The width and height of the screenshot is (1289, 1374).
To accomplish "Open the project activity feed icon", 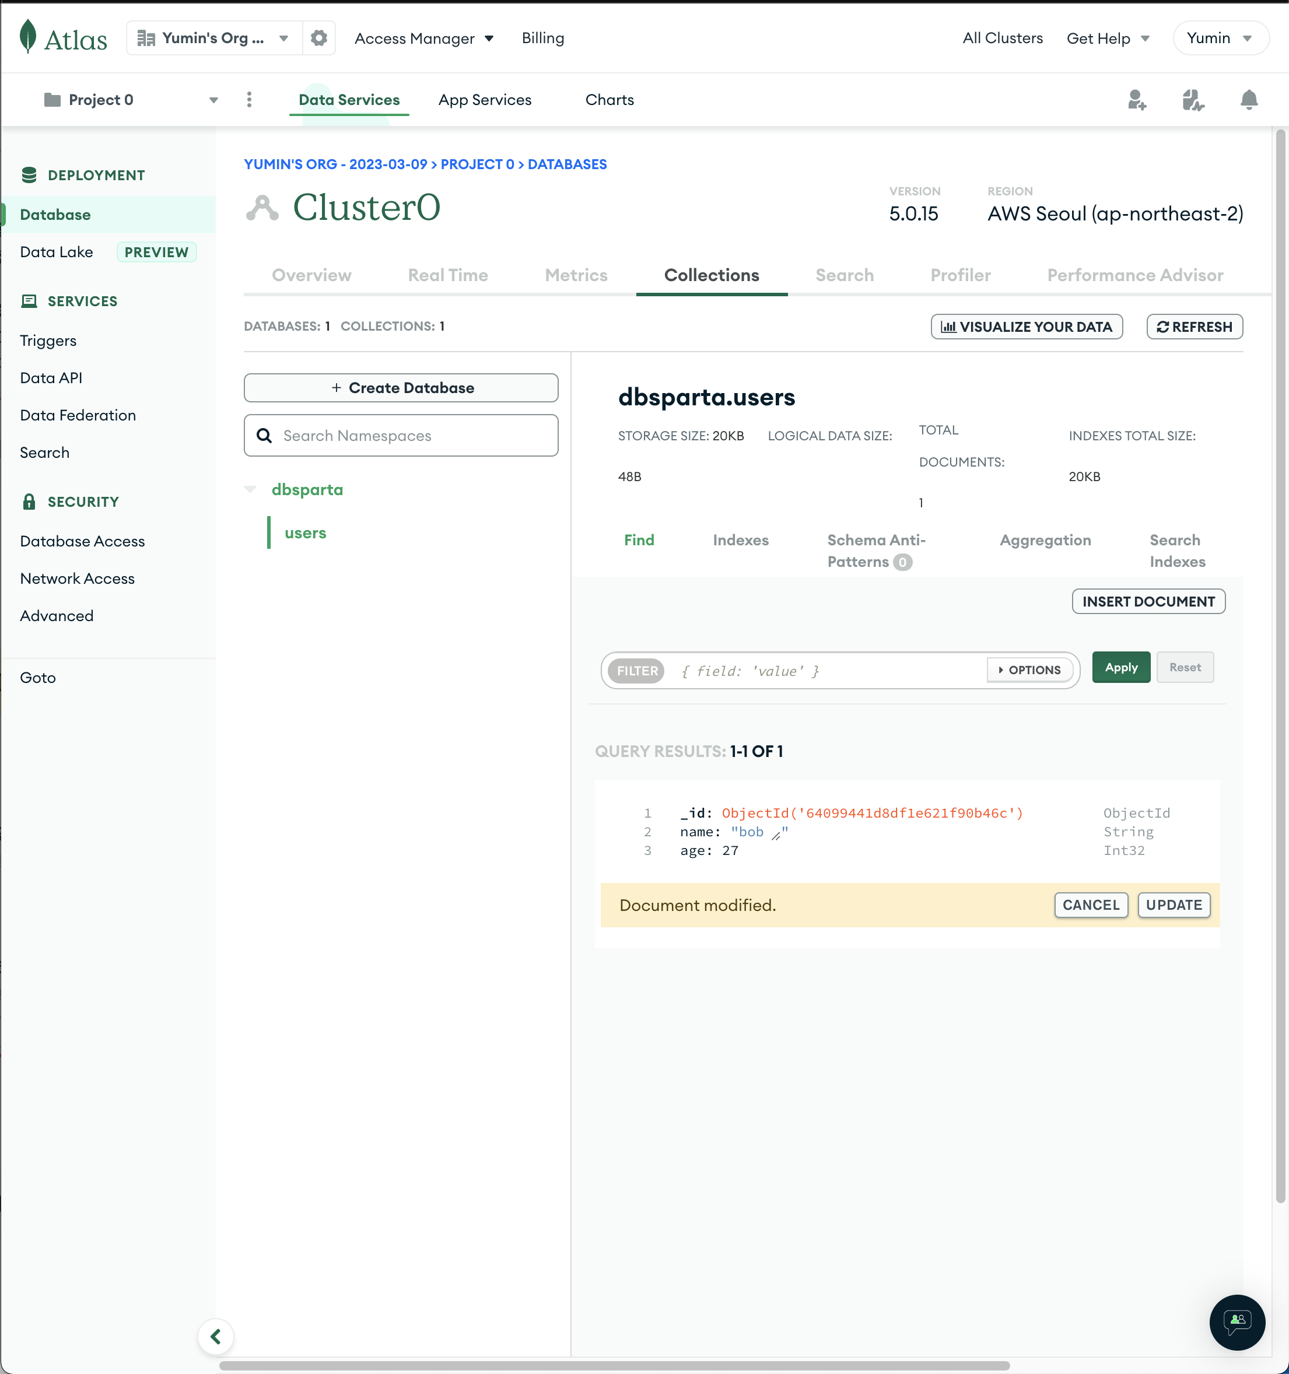I will [x=1193, y=100].
